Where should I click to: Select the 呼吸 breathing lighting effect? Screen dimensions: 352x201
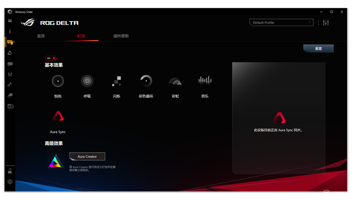87,81
